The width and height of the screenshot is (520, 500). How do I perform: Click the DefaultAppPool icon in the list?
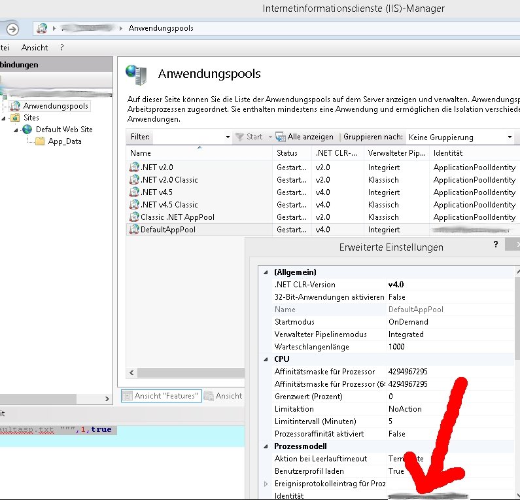[135, 230]
